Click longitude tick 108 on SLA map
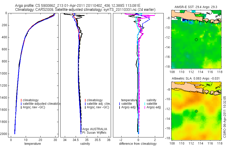Screen dimensions: 227x146 [x=172, y=143]
